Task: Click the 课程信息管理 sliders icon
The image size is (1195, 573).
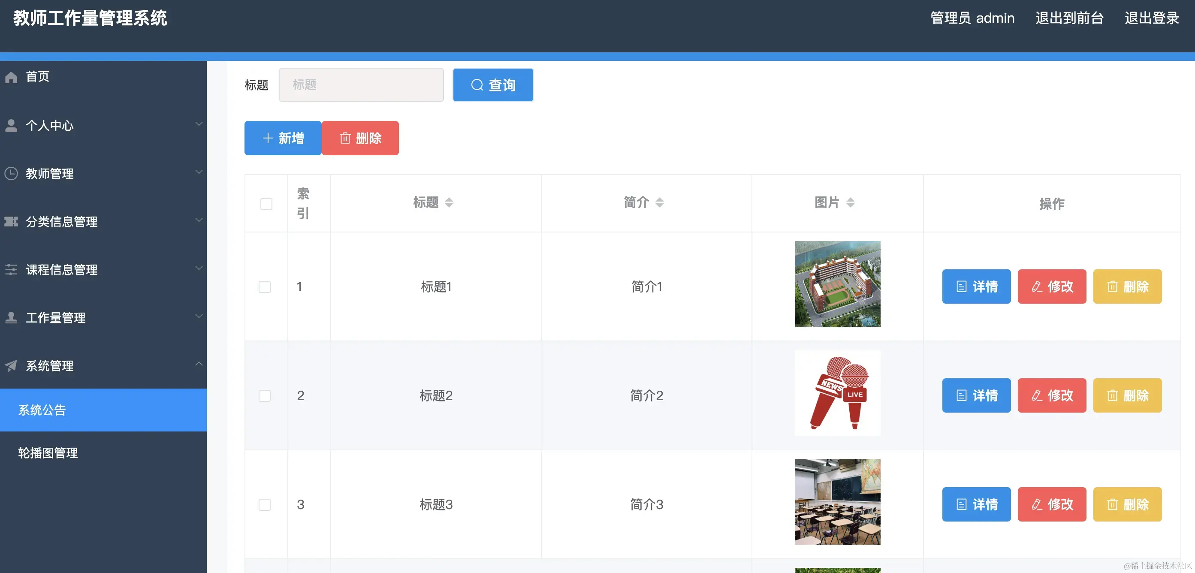Action: click(x=11, y=270)
